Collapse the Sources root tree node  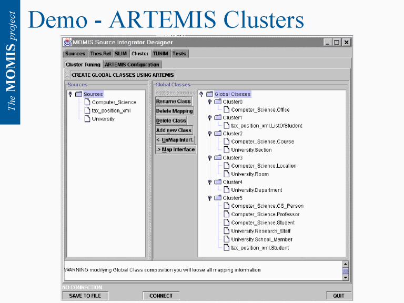tap(70, 94)
